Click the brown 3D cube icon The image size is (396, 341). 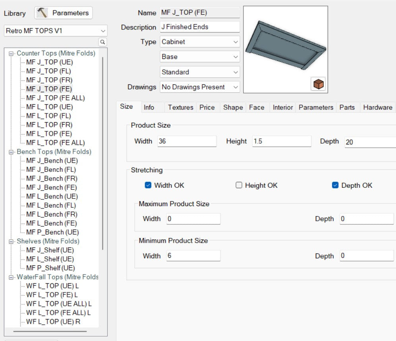point(319,84)
